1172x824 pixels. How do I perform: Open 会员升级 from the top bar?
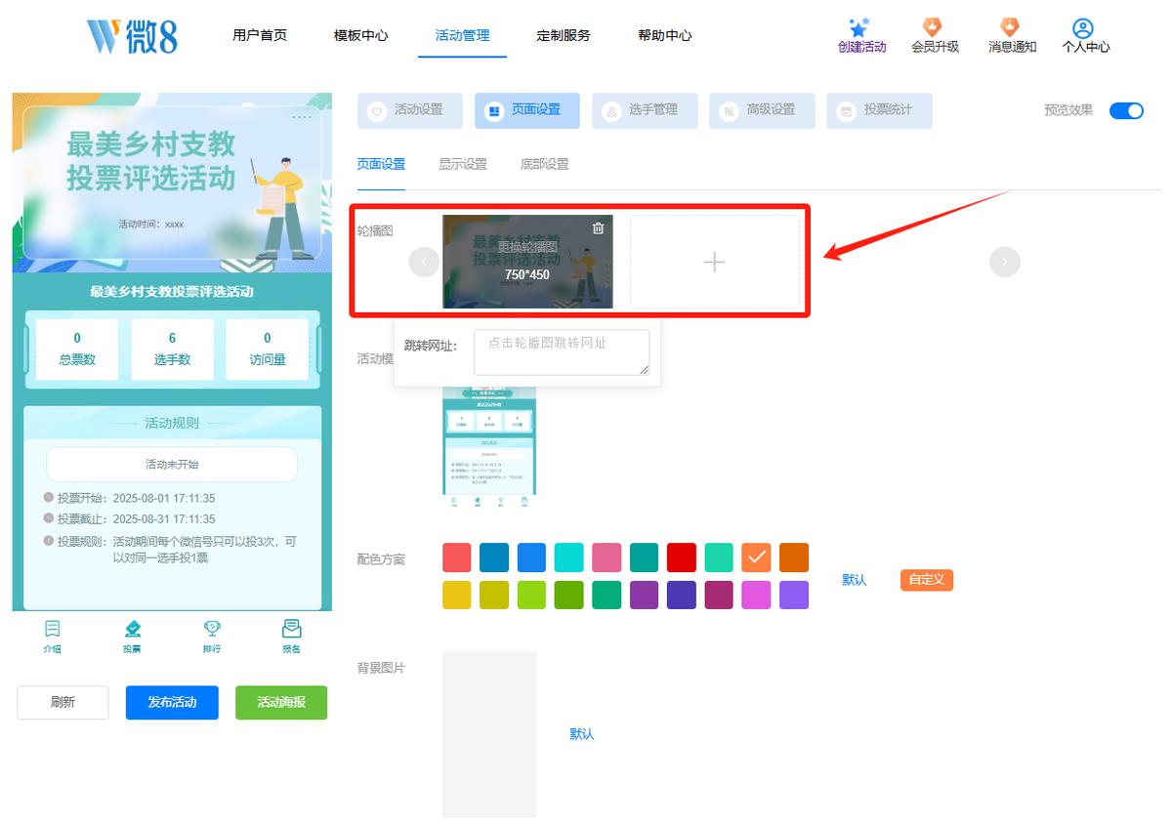pyautogui.click(x=935, y=35)
